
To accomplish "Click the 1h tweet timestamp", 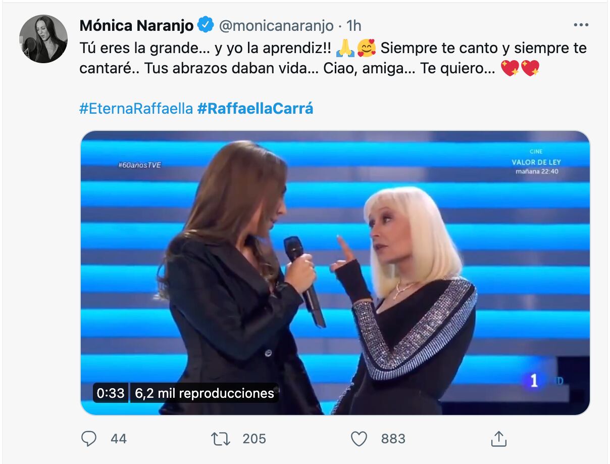I will click(x=354, y=25).
